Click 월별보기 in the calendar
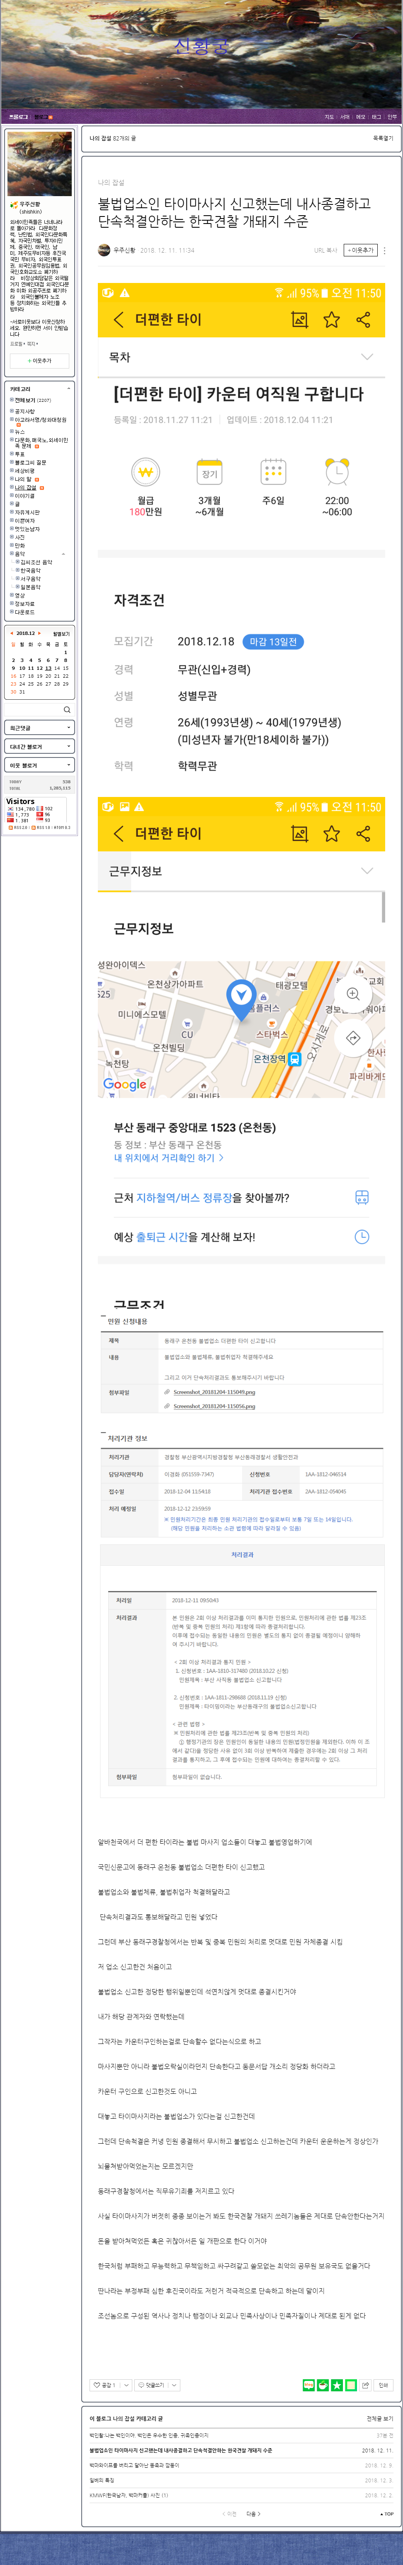Screen dimensions: 403x2565 coord(61,633)
